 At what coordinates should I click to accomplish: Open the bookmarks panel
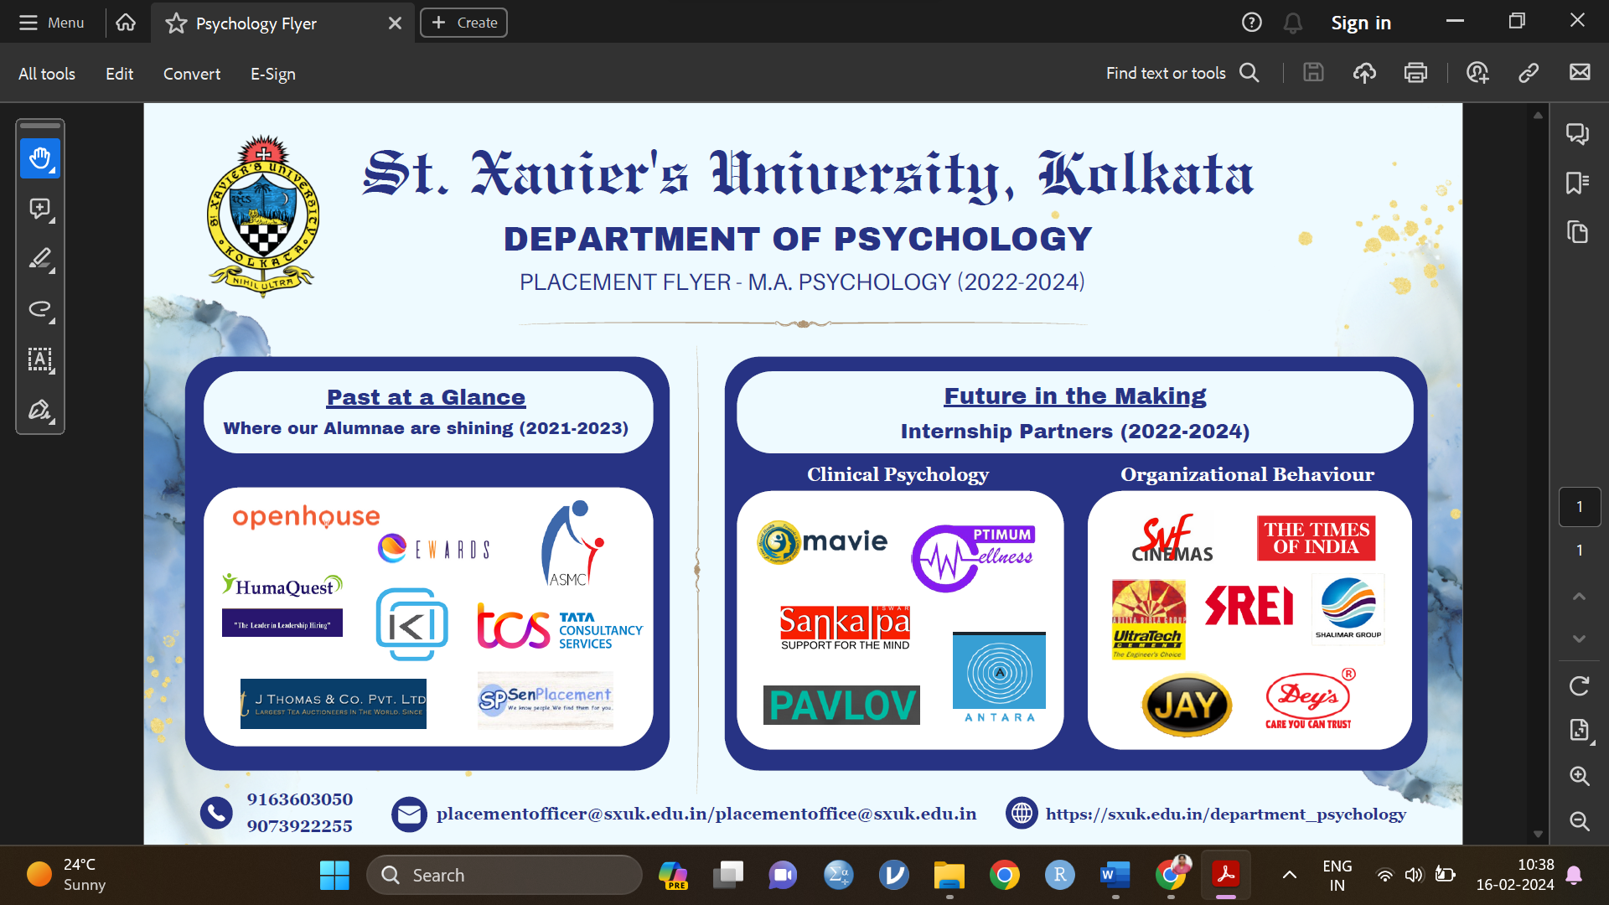point(1578,183)
